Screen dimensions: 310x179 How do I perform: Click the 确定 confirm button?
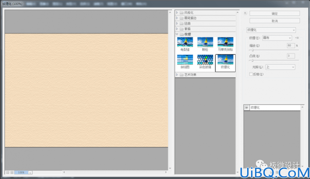coord(275,14)
